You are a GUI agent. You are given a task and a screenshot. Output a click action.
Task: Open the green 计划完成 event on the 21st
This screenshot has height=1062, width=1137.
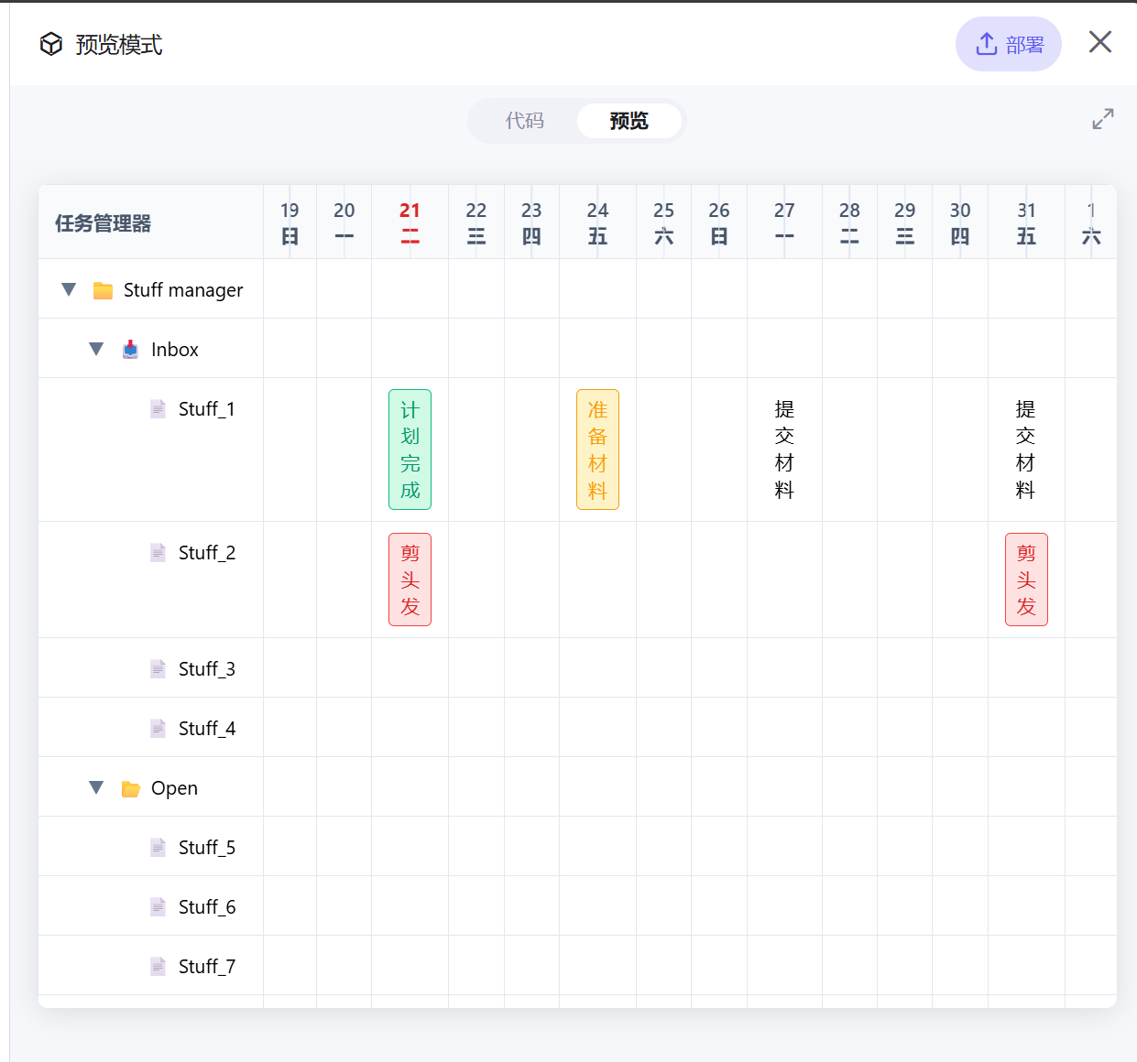[x=410, y=450]
